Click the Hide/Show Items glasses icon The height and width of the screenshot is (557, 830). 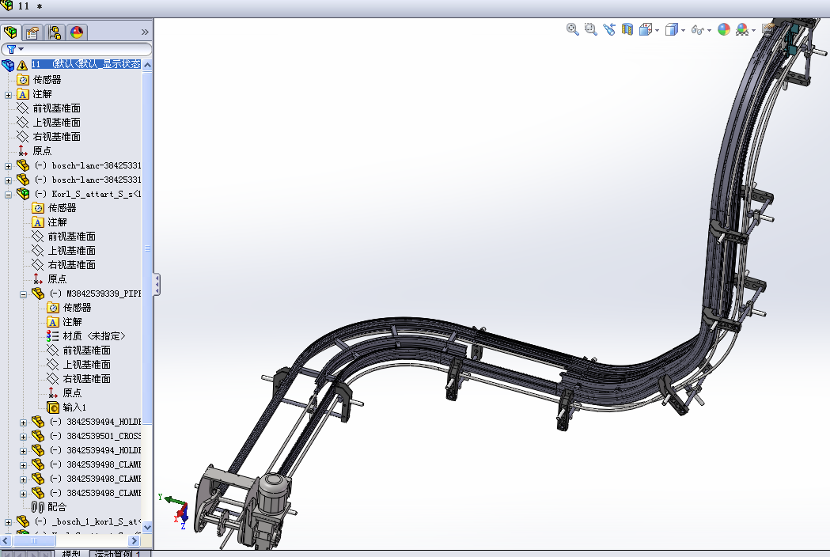tap(698, 30)
